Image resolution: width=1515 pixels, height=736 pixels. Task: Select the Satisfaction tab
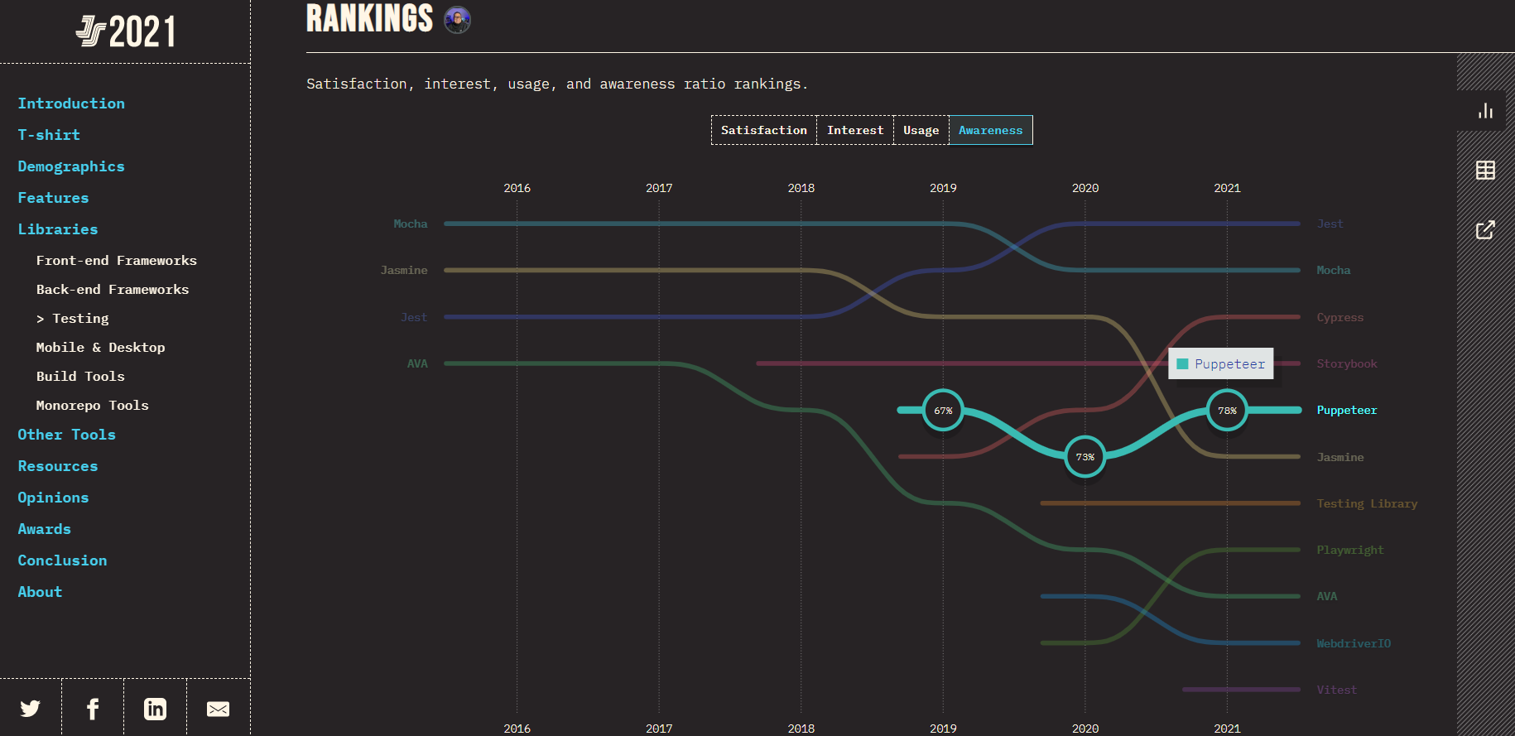763,130
